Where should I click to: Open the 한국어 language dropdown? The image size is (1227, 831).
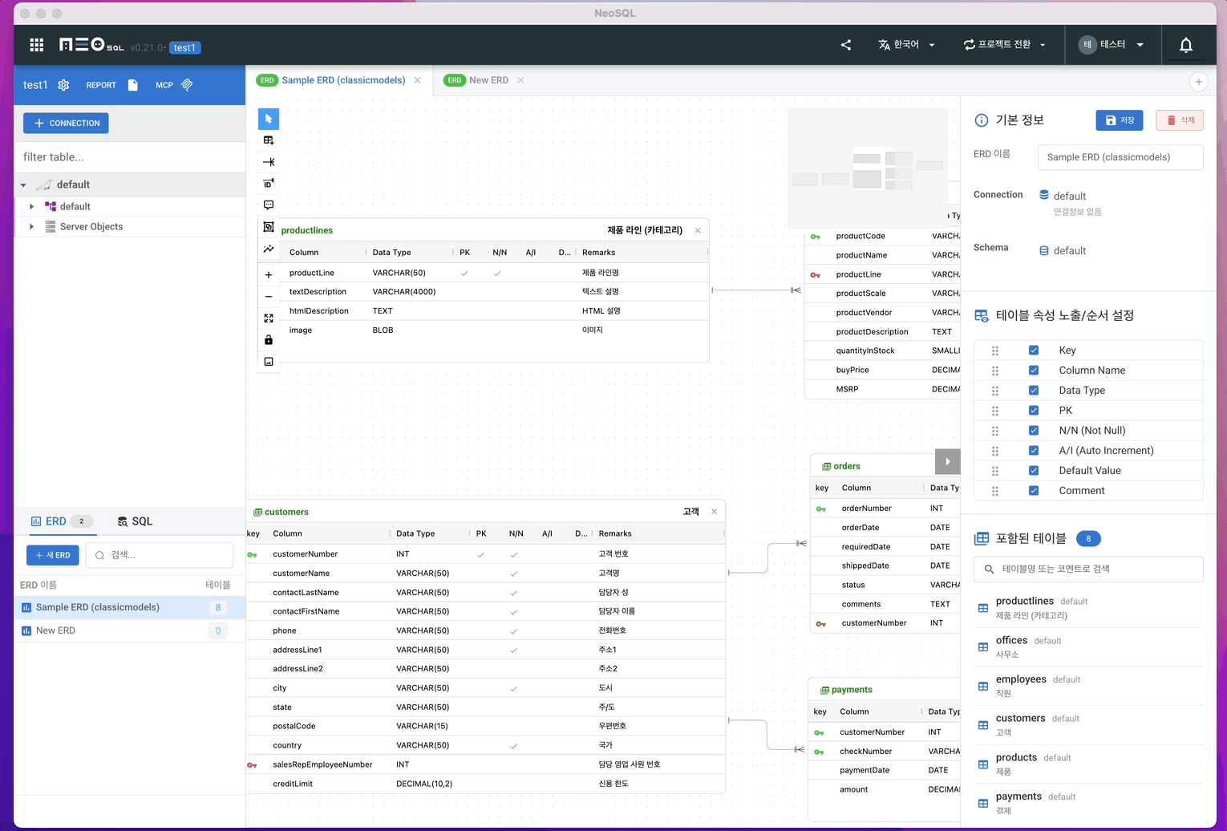click(x=906, y=45)
